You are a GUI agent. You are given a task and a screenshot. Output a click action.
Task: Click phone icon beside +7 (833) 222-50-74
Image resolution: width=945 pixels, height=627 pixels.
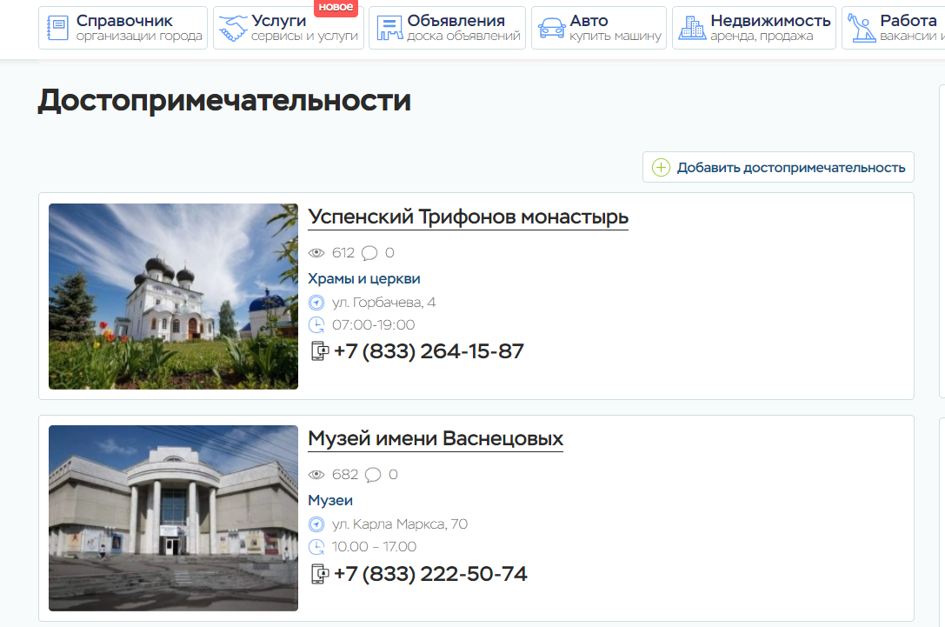(x=320, y=574)
